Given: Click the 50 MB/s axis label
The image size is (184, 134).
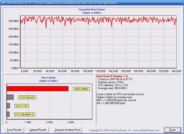Looking at the screenshot, I should coord(14,60).
